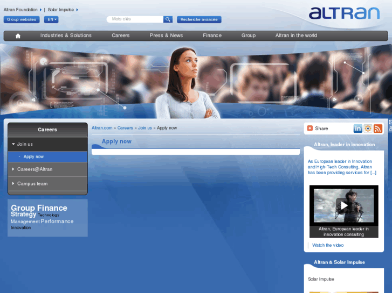Open the Solar Impulse top link
Screen dimensions: 392x293
coord(61,10)
